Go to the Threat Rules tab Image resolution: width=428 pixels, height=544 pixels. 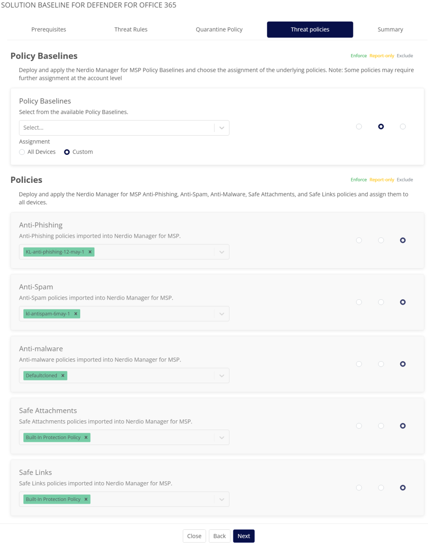pyautogui.click(x=131, y=29)
